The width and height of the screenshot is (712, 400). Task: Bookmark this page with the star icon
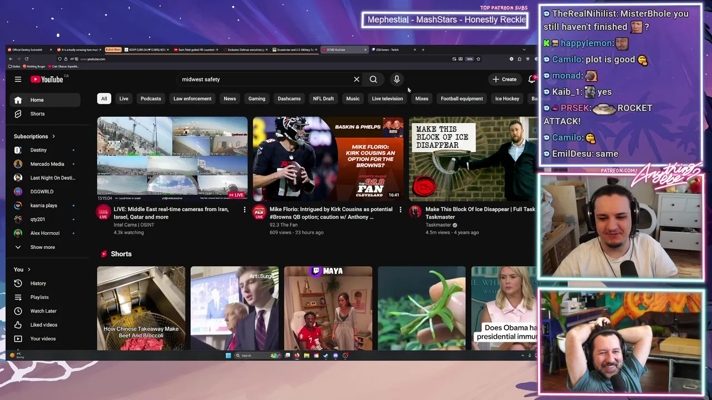coord(478,59)
